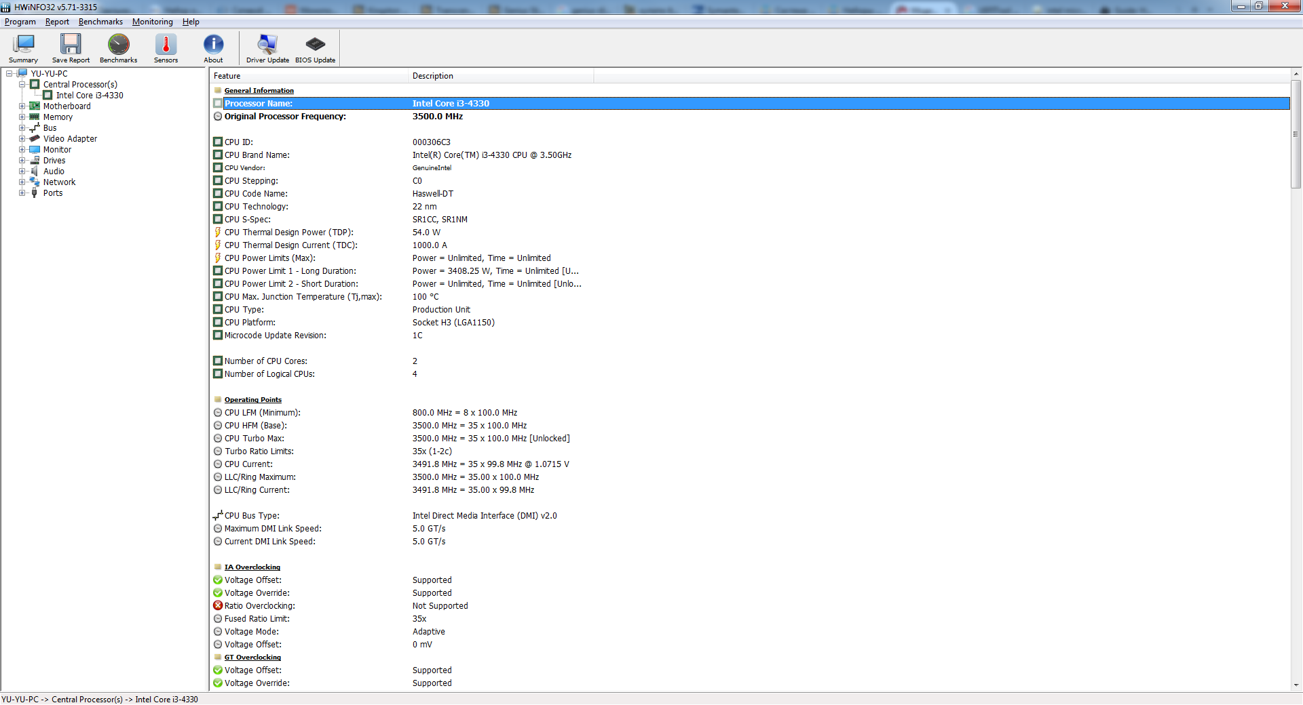Select the CPU Turbo Max row

(750, 438)
